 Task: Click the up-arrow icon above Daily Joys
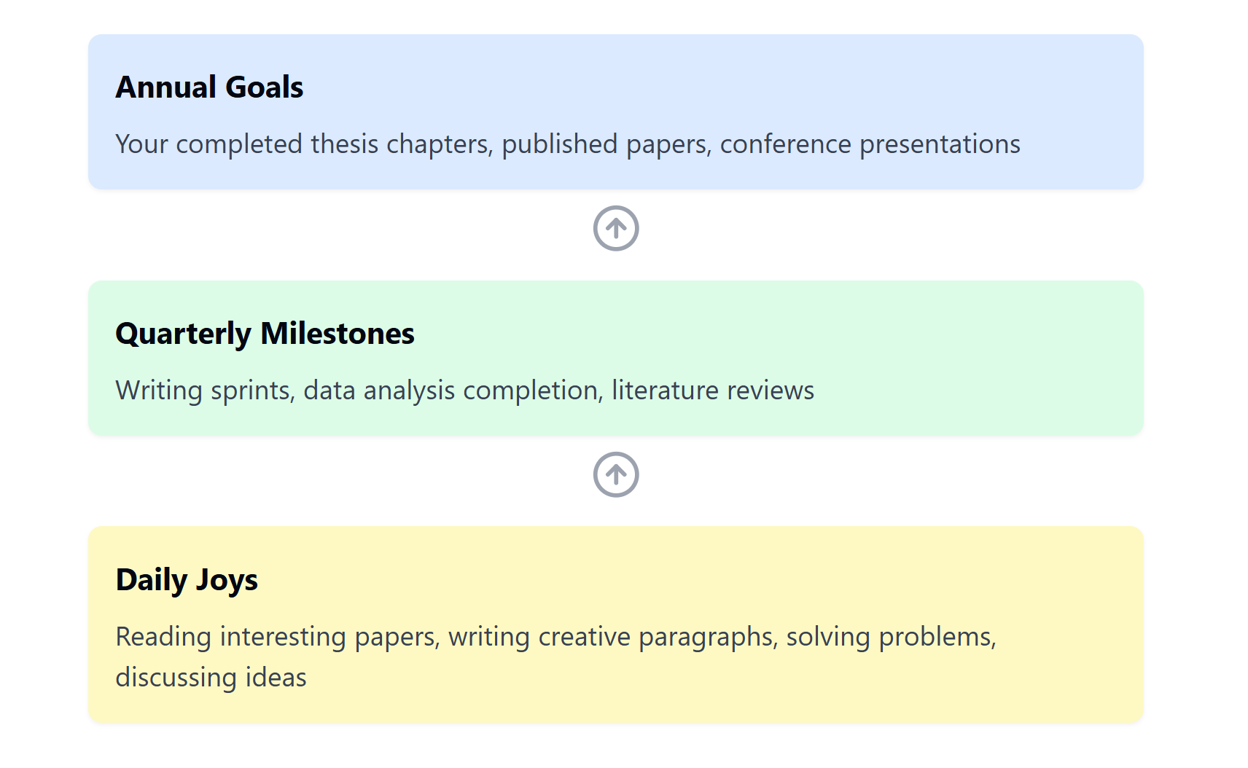[x=616, y=474]
